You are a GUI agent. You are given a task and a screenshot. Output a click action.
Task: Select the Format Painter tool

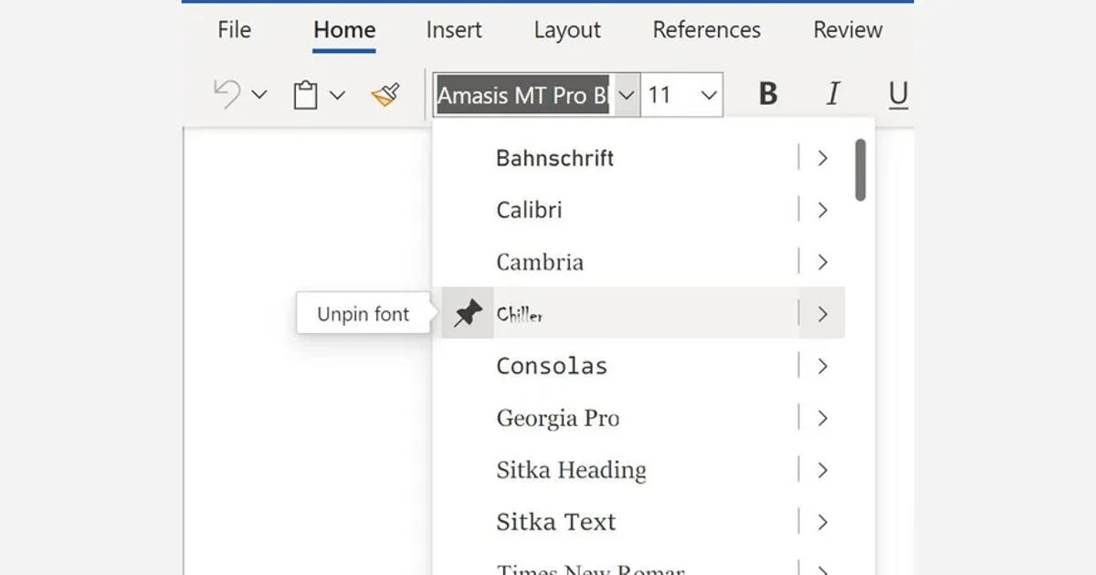click(385, 94)
